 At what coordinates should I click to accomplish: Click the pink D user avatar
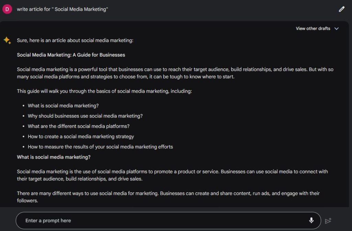(7, 9)
